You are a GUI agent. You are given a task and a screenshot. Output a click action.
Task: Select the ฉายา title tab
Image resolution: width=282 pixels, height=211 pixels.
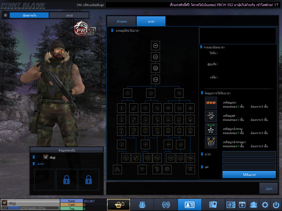pyautogui.click(x=151, y=21)
